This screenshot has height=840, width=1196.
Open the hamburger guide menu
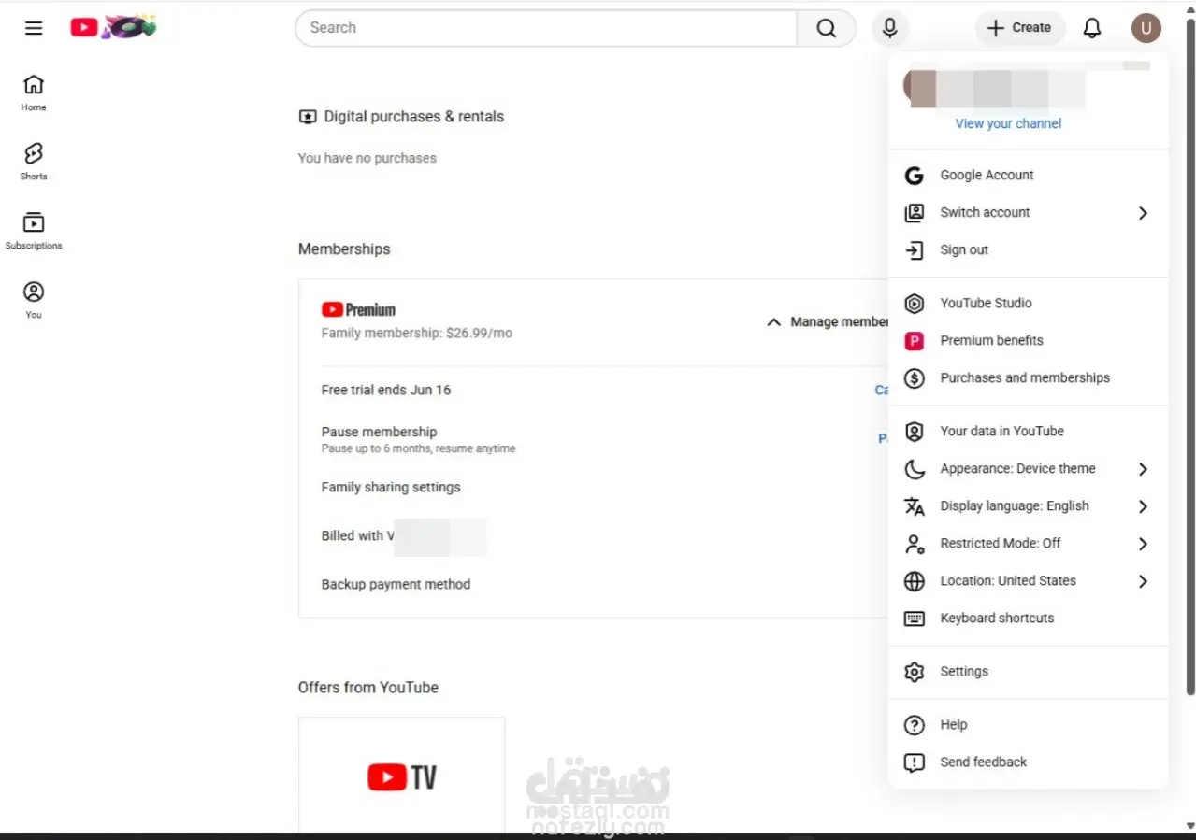pos(34,28)
